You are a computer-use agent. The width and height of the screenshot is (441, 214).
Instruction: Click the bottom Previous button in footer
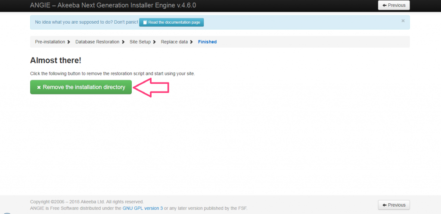click(394, 205)
